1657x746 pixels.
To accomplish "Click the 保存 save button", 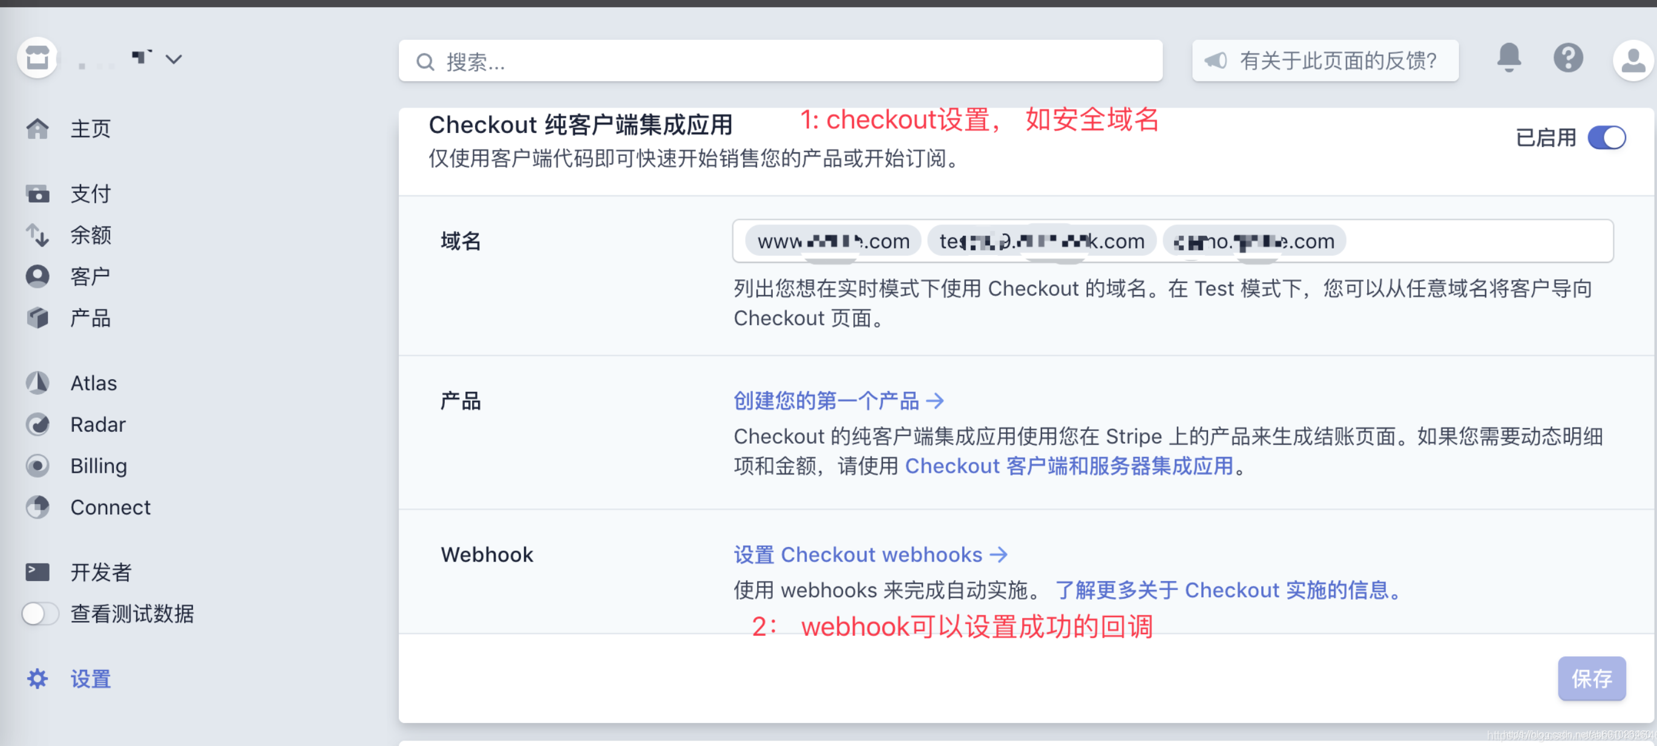I will point(1592,678).
